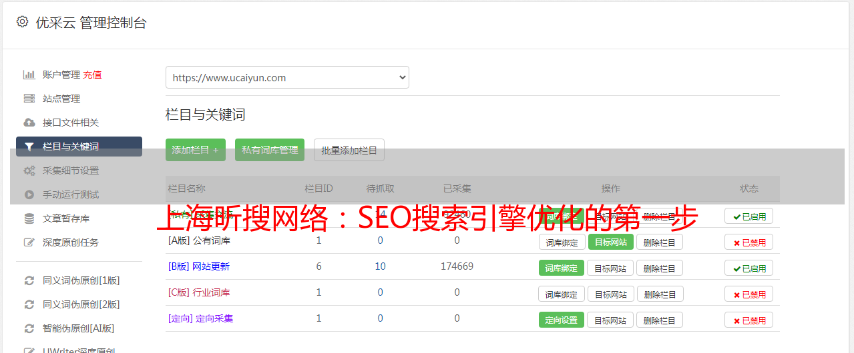
Task: Toggle 已禁用 status for [A版] 公有词库
Action: 749,242
